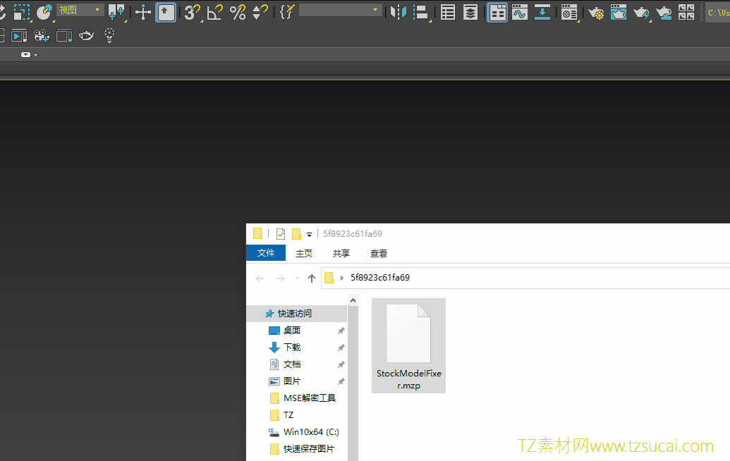Open the Rendered Frame Window
The image size is (730, 461).
(x=619, y=12)
